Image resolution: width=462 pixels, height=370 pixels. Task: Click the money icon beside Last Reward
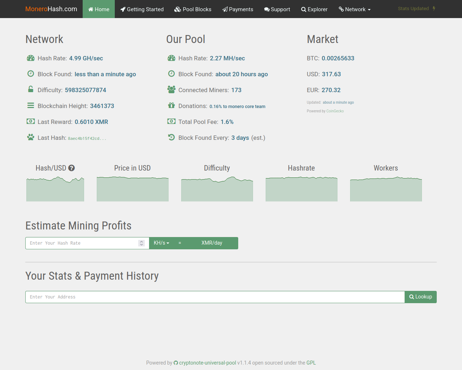31,121
